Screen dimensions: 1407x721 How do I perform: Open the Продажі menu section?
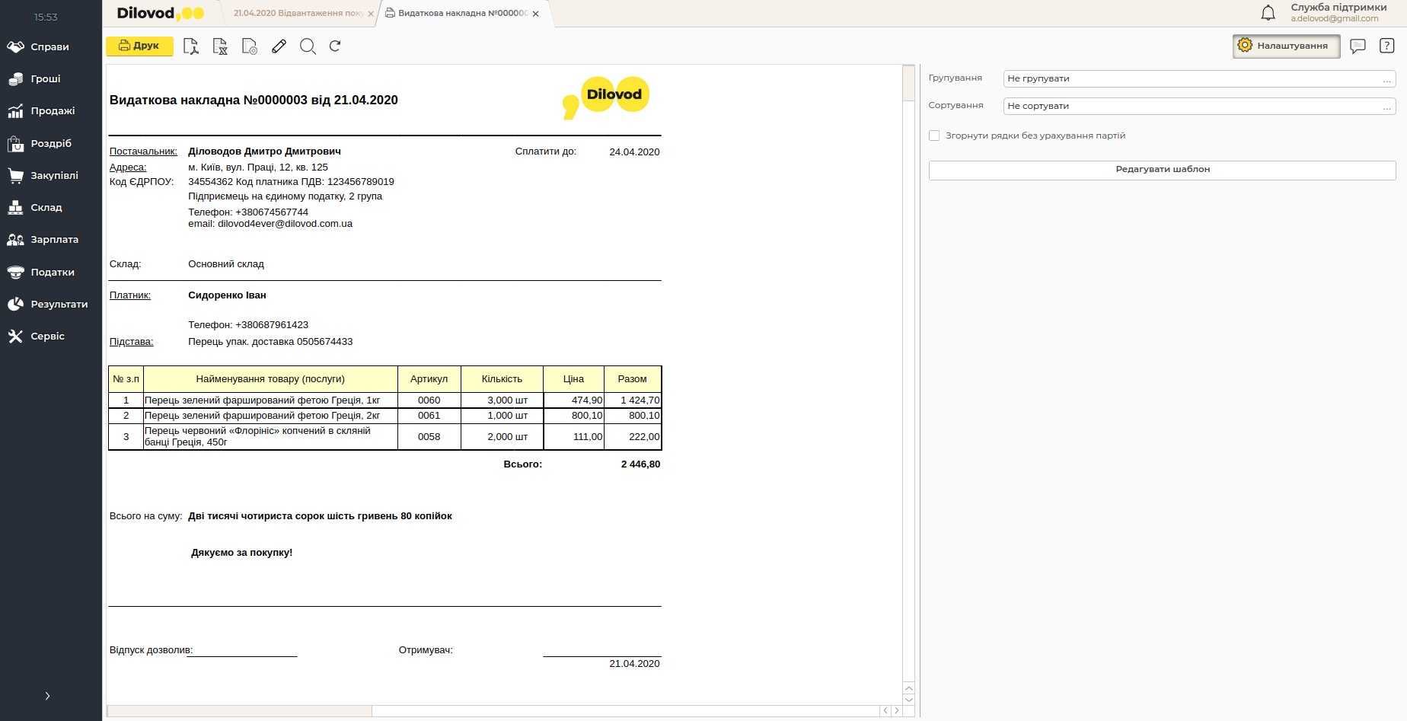52,111
